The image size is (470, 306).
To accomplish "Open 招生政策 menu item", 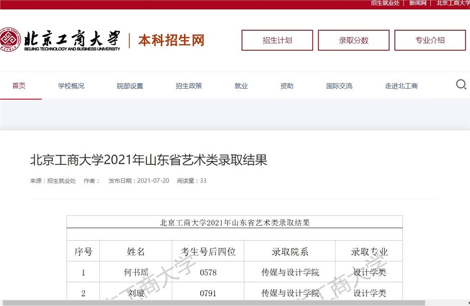I will click(x=189, y=86).
